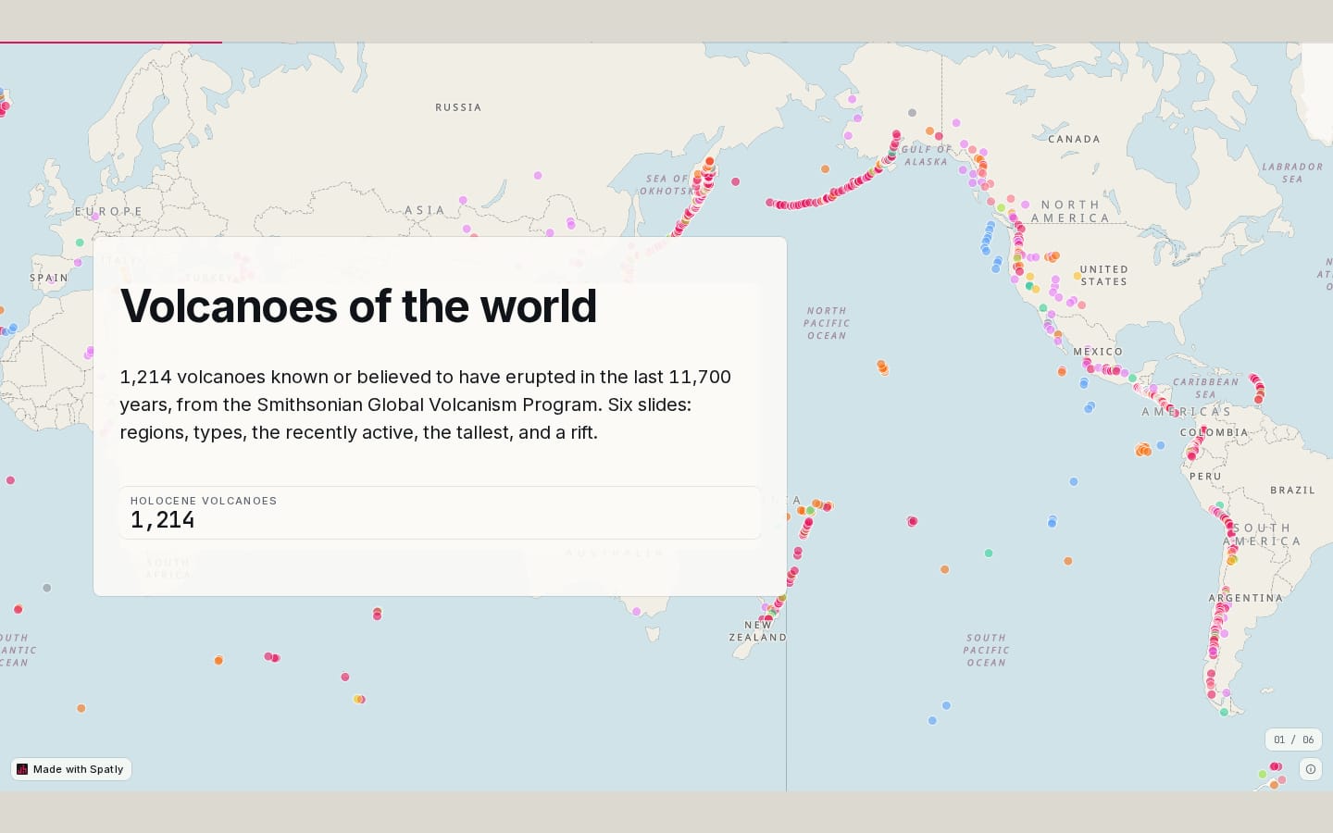1333x833 pixels.
Task: Click the BRAZIL map label
Action: (1292, 490)
